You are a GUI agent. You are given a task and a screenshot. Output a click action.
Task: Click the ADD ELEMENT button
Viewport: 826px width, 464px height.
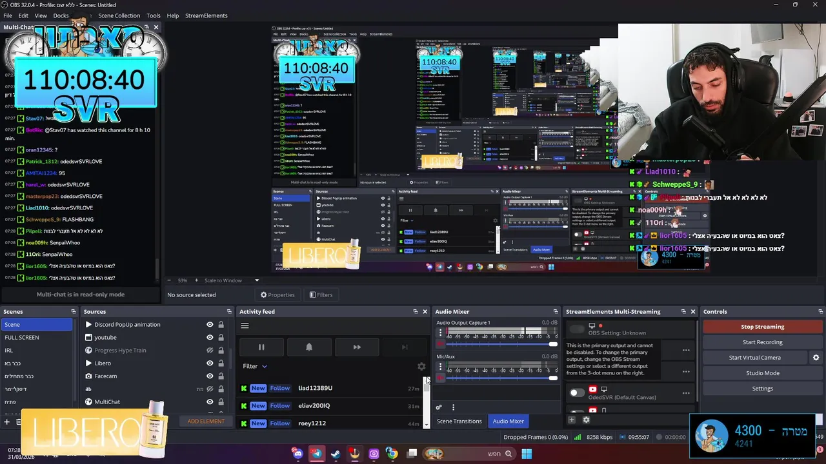click(206, 421)
